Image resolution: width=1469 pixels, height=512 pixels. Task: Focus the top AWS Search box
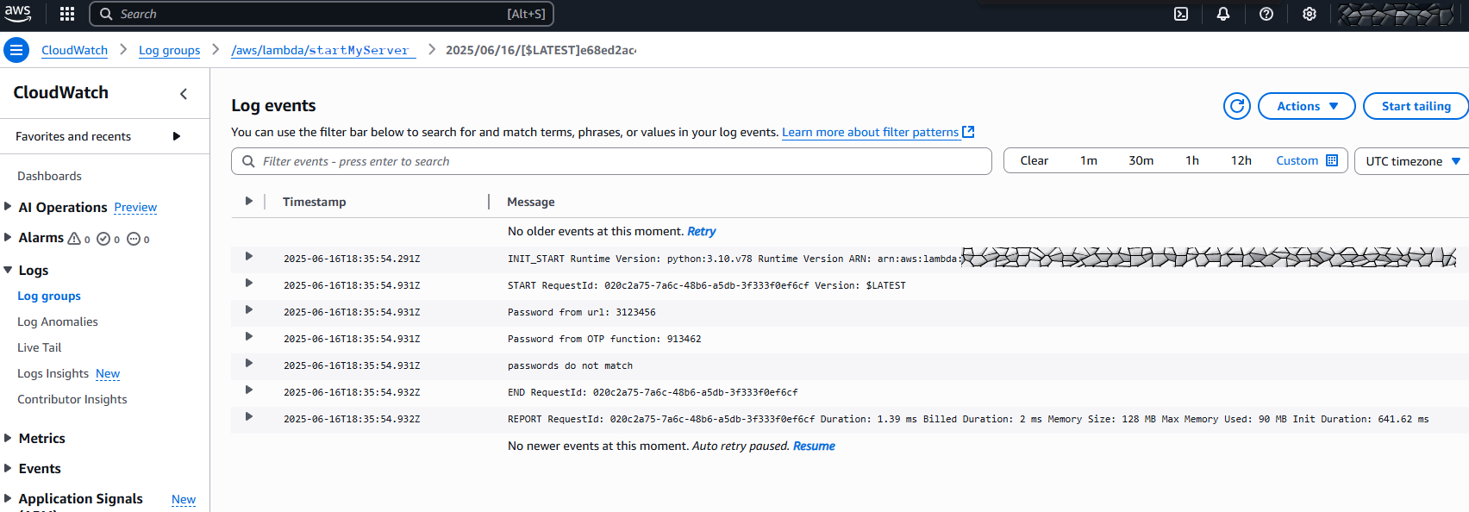click(322, 14)
